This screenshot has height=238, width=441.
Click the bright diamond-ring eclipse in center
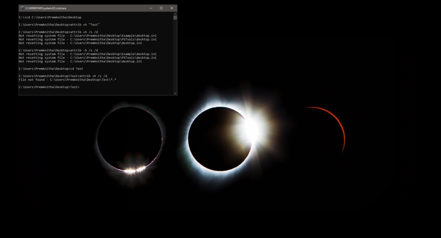pyautogui.click(x=220, y=139)
